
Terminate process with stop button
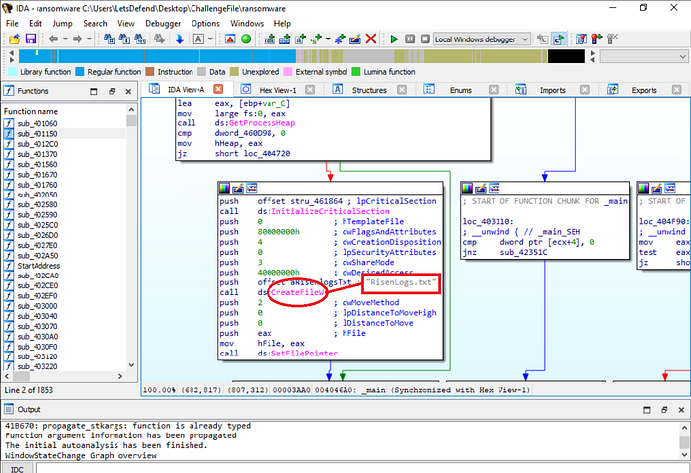point(424,39)
